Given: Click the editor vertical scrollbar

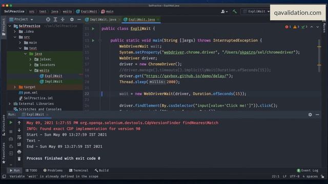Looking at the screenshot, I should click(x=319, y=56).
